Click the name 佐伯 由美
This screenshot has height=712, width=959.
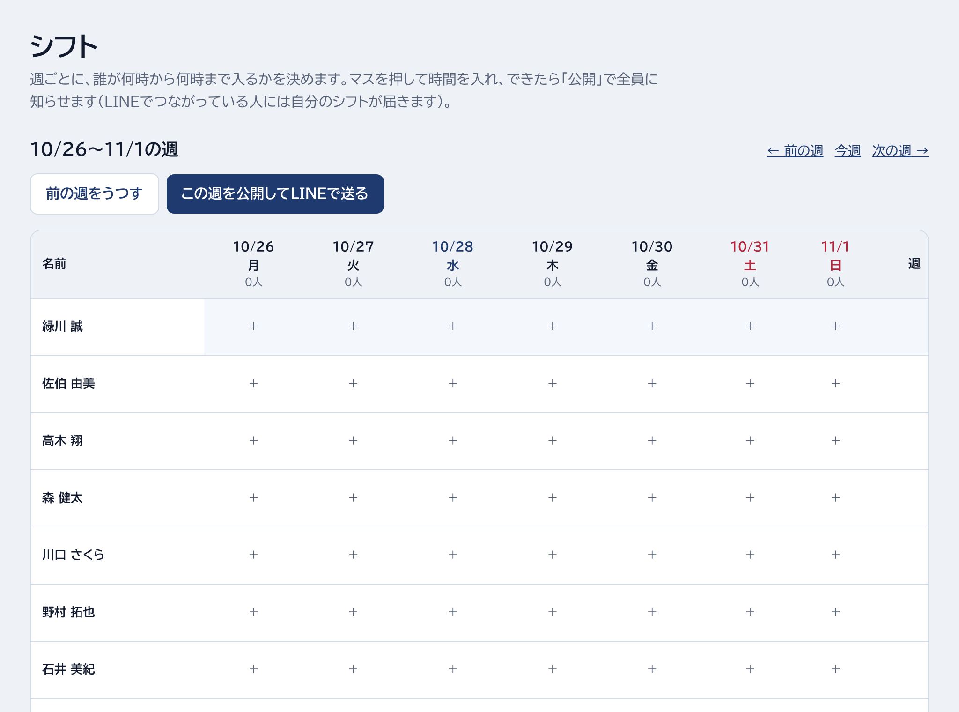click(68, 384)
